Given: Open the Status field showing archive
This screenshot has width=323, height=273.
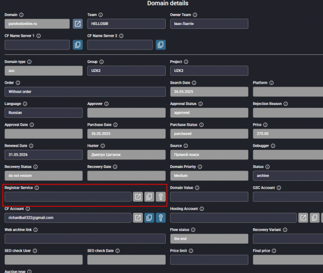Looking at the screenshot, I should click(288, 176).
